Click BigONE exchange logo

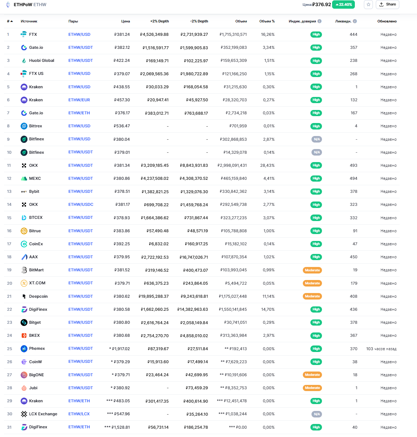(24, 375)
